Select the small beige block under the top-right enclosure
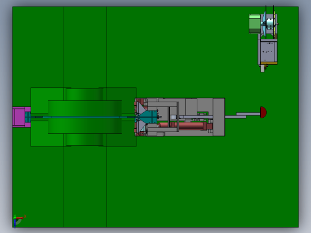Image resolution: width=311 pixels, height=233 pixels. [x=263, y=69]
